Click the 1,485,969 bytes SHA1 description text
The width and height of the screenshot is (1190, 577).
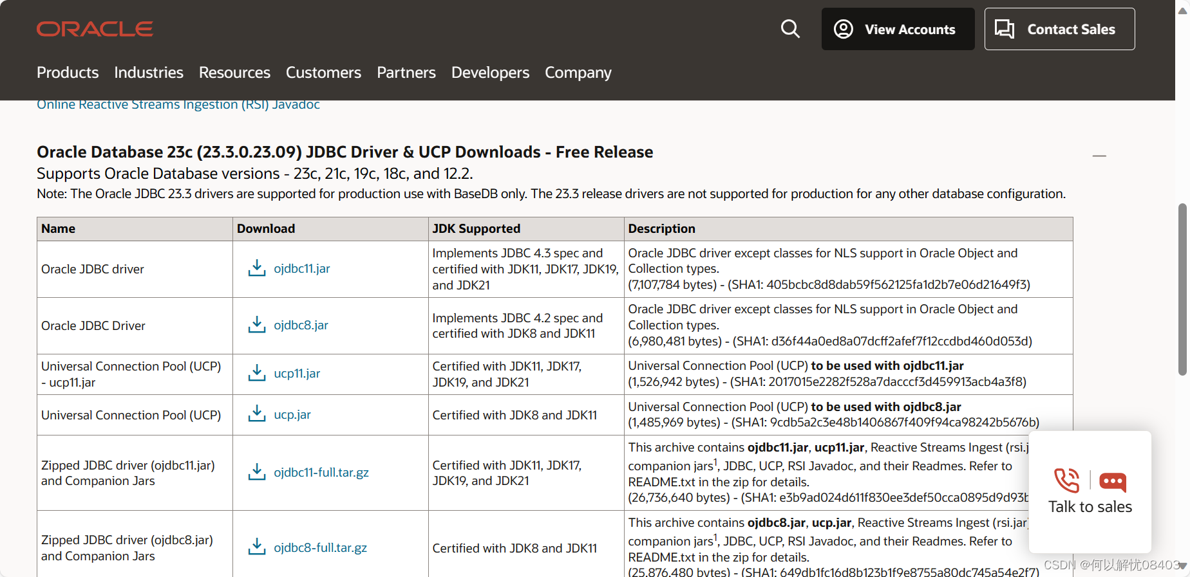(834, 422)
